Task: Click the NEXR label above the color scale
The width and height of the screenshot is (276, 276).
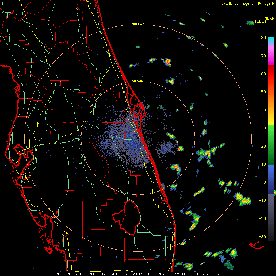Action: pos(270,18)
